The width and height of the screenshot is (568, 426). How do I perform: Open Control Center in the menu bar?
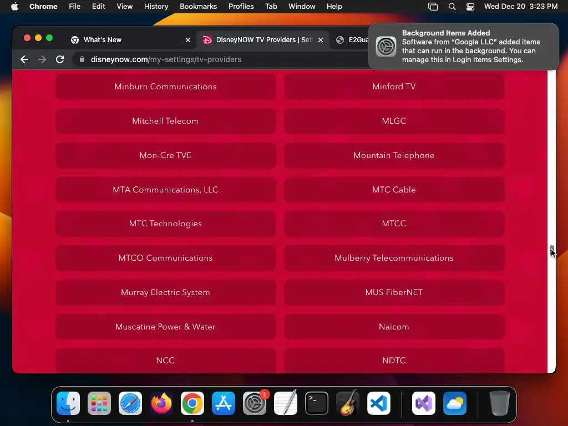[x=470, y=7]
